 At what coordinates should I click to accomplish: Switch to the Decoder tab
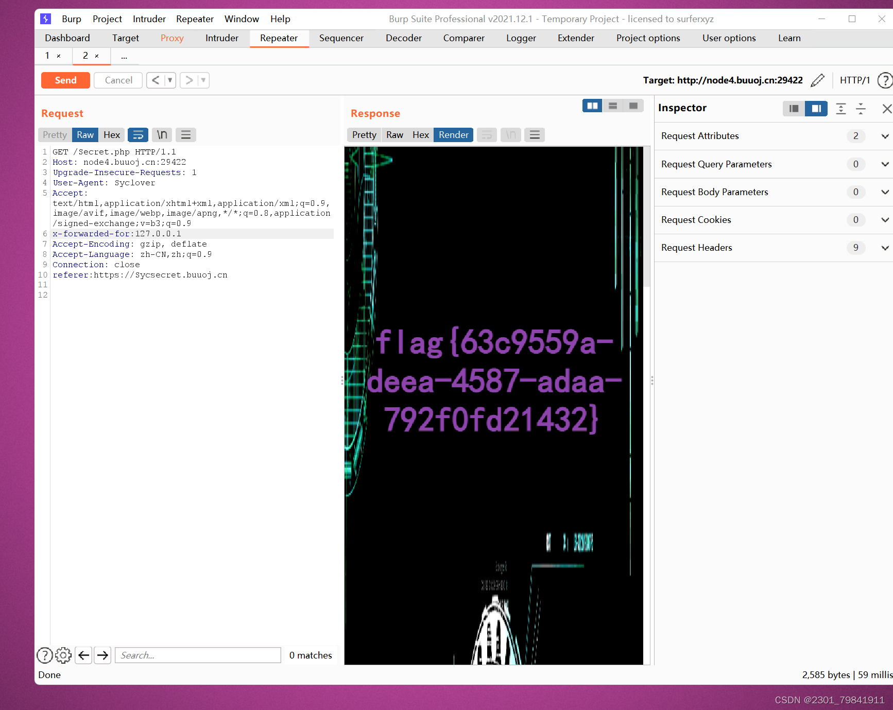click(x=403, y=38)
